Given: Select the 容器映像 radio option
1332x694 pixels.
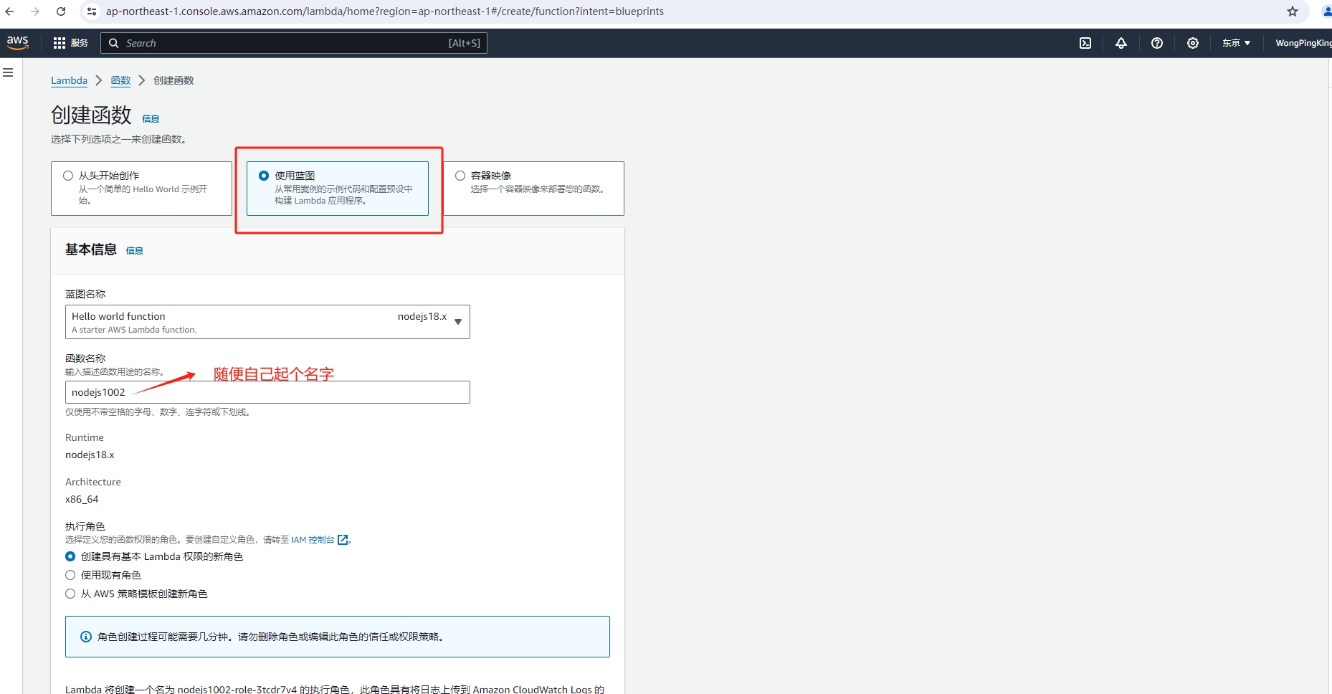Looking at the screenshot, I should click(x=460, y=176).
